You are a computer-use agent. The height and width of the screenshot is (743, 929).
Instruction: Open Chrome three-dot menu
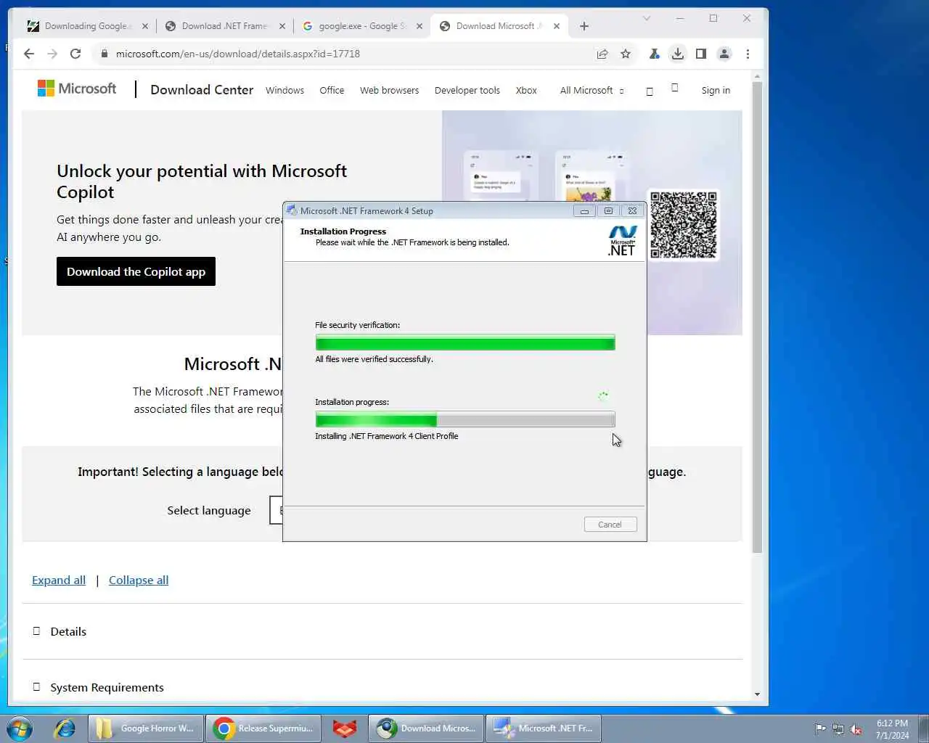point(748,54)
